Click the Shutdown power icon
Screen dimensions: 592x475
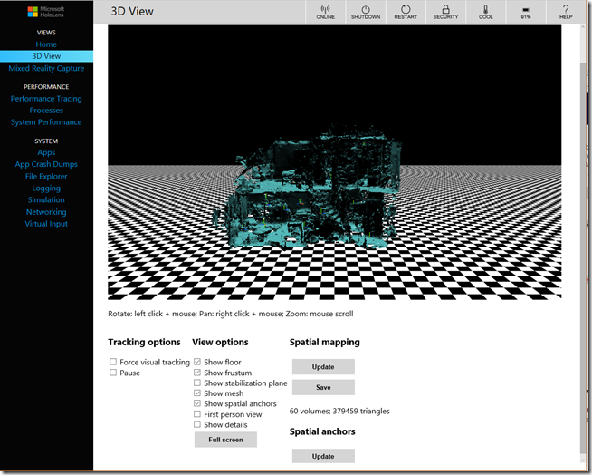(366, 12)
